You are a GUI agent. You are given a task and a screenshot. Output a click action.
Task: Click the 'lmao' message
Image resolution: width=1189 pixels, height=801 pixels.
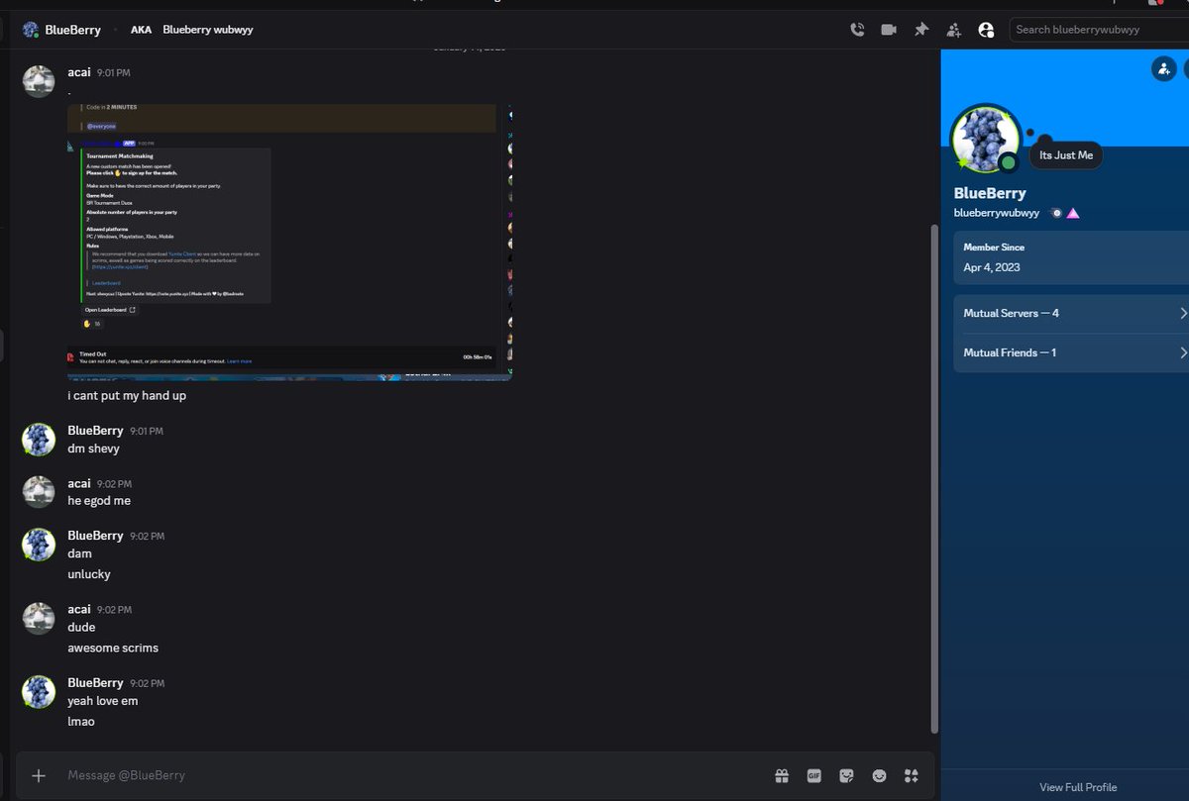tap(81, 722)
